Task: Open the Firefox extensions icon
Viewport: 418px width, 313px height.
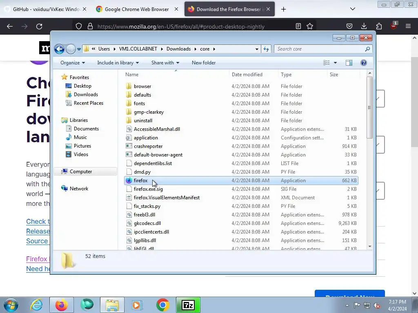Action: (379, 26)
